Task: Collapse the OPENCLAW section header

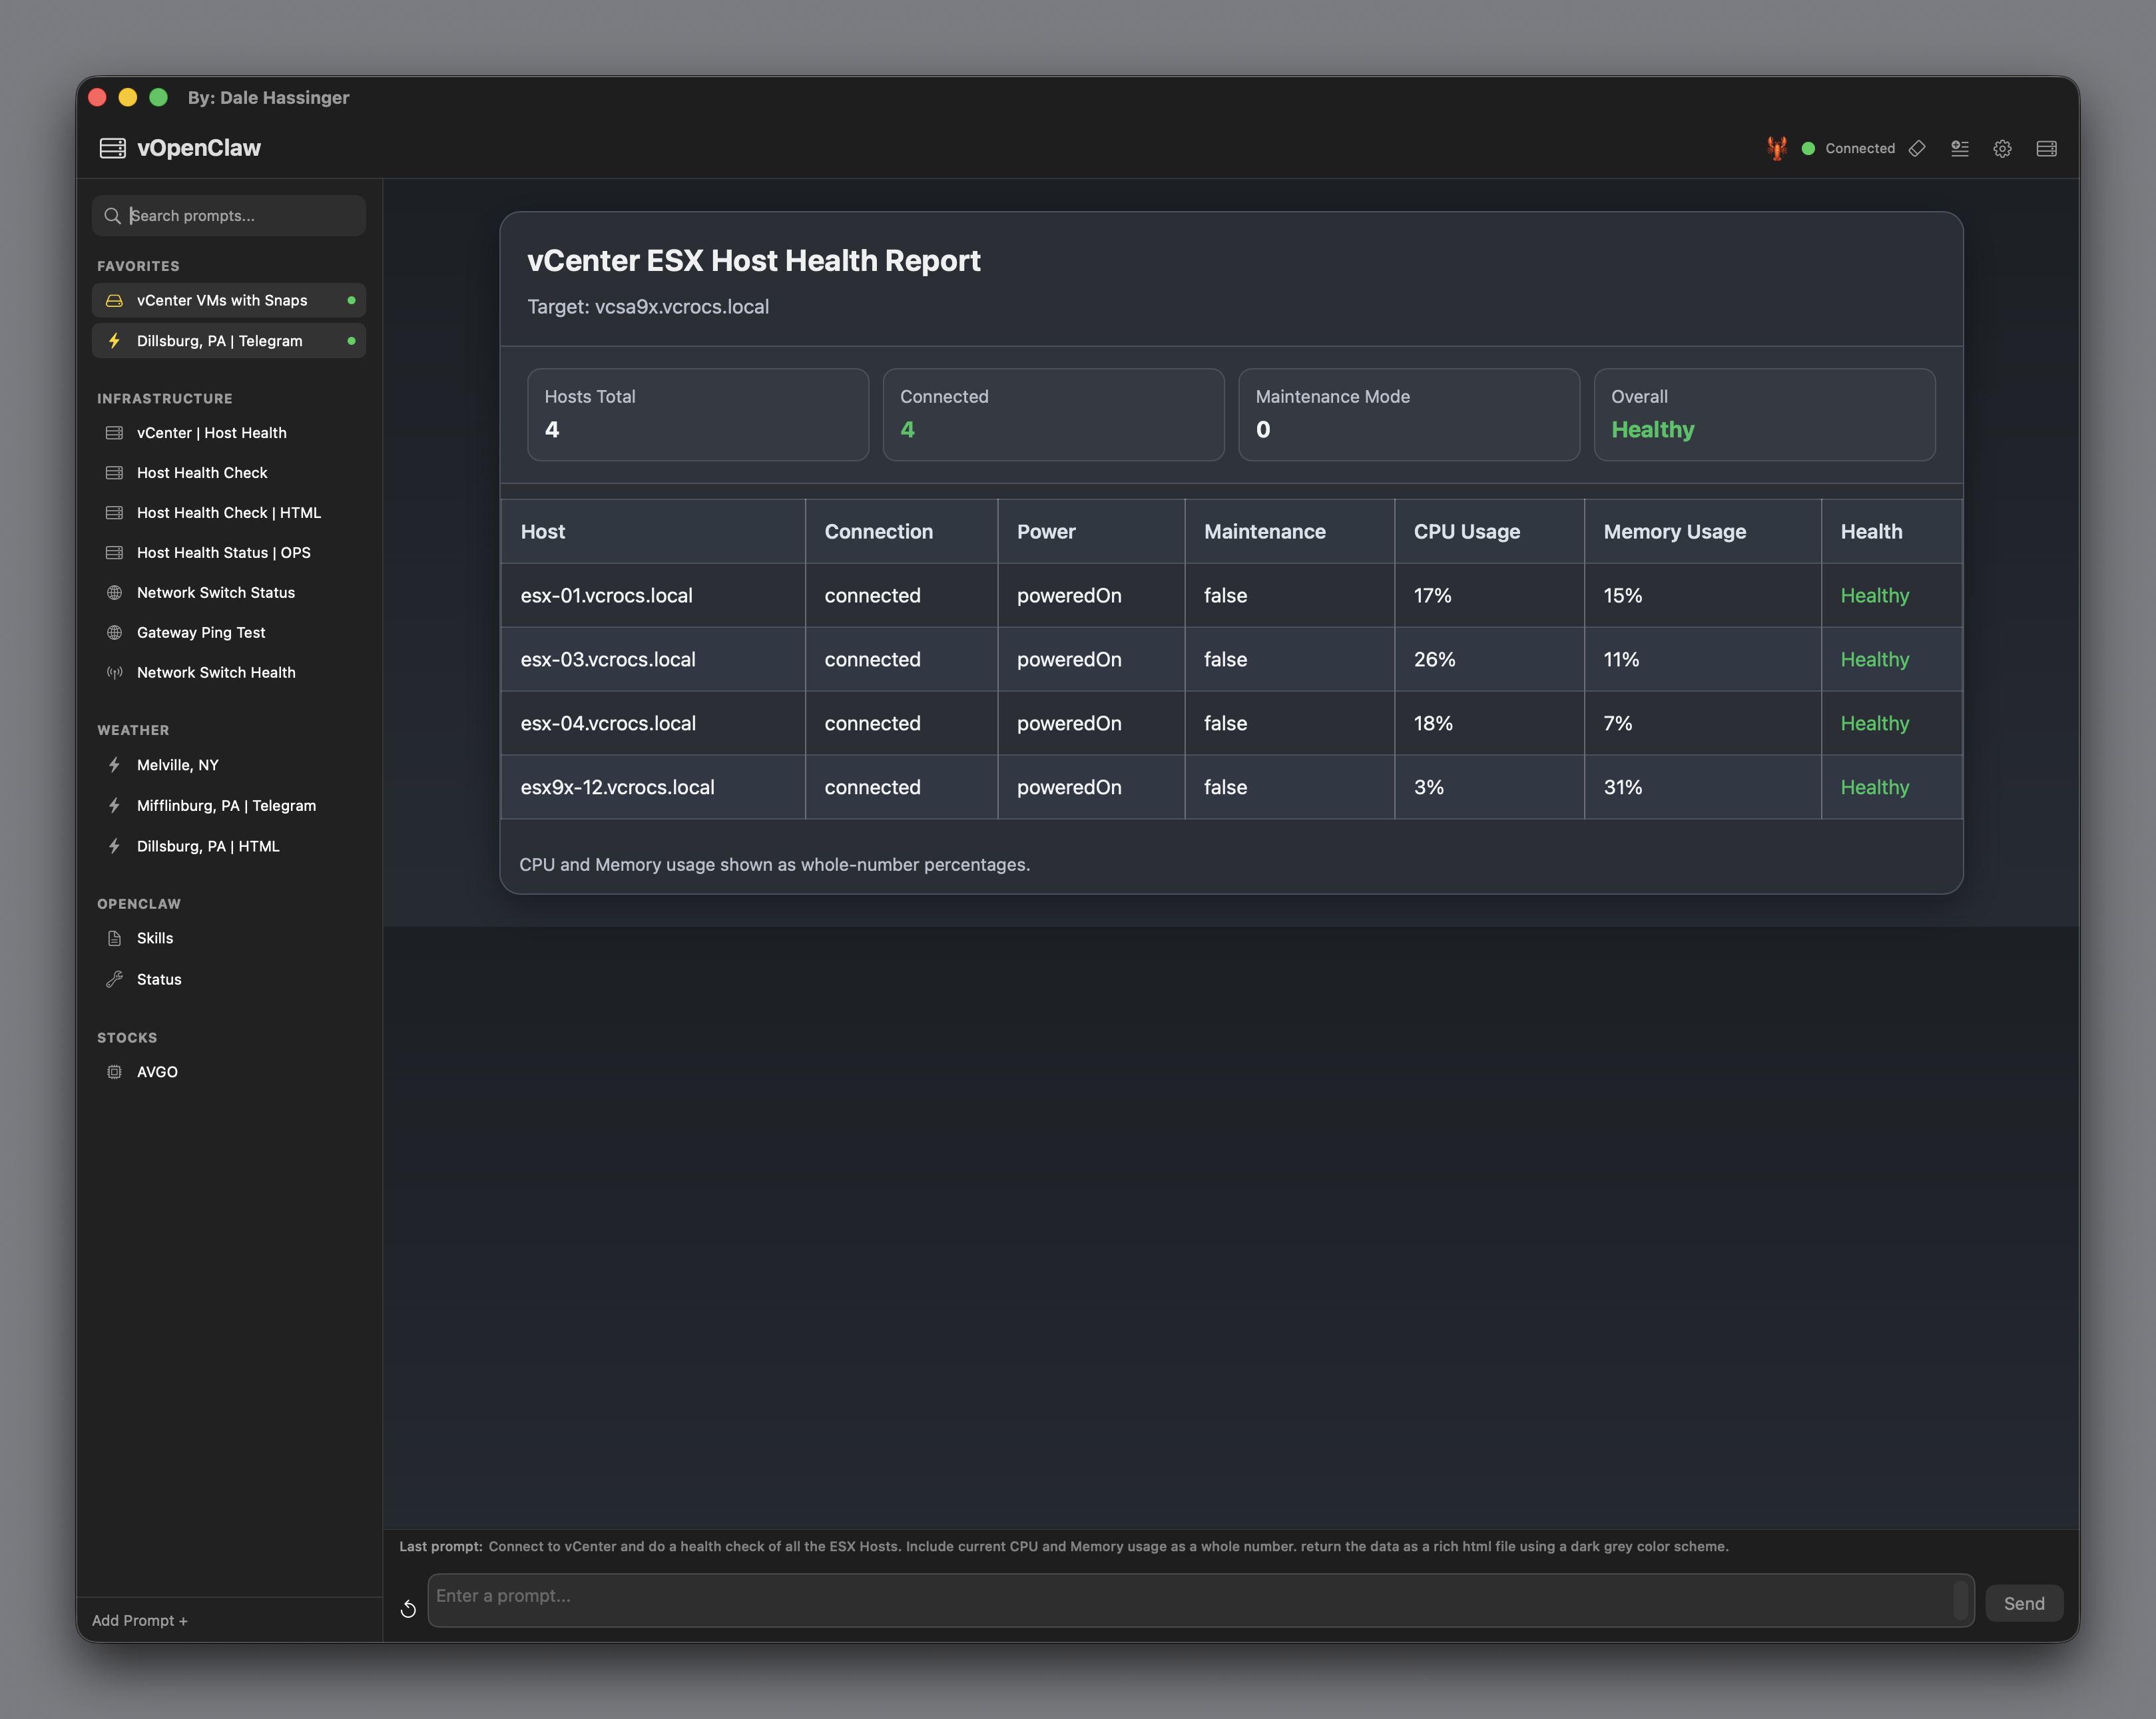Action: pos(139,903)
